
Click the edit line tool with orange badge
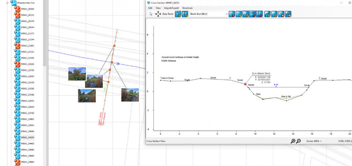tap(274, 14)
